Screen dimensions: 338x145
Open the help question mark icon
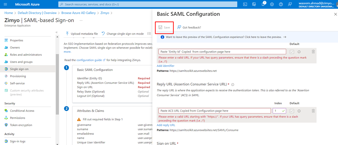pos(281,4)
